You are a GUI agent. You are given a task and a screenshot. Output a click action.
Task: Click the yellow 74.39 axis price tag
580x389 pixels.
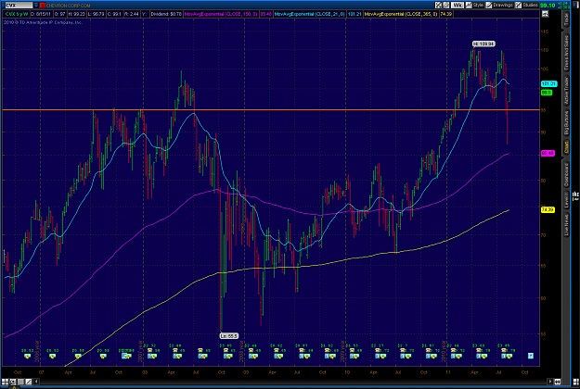coord(548,209)
